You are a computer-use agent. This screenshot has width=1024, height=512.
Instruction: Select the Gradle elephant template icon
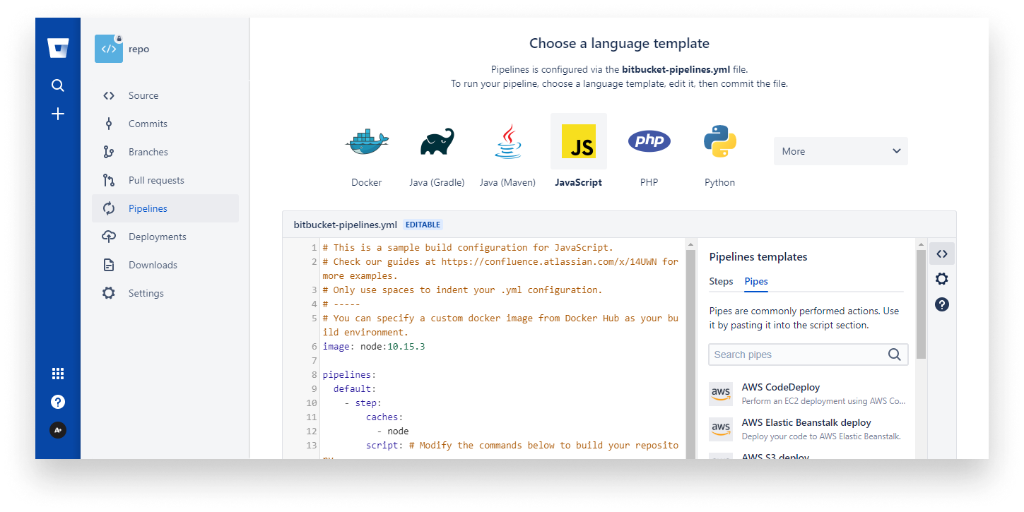pos(437,142)
